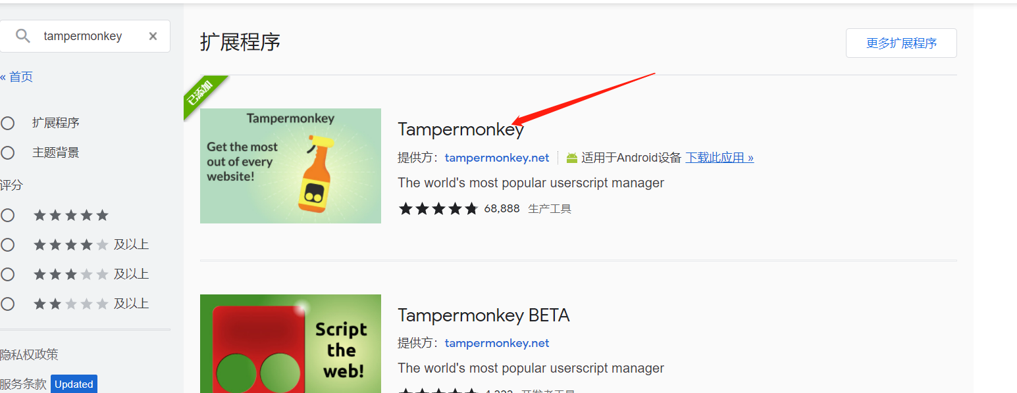Click 适用于Android设备 text
The image size is (1017, 393).
(x=631, y=158)
